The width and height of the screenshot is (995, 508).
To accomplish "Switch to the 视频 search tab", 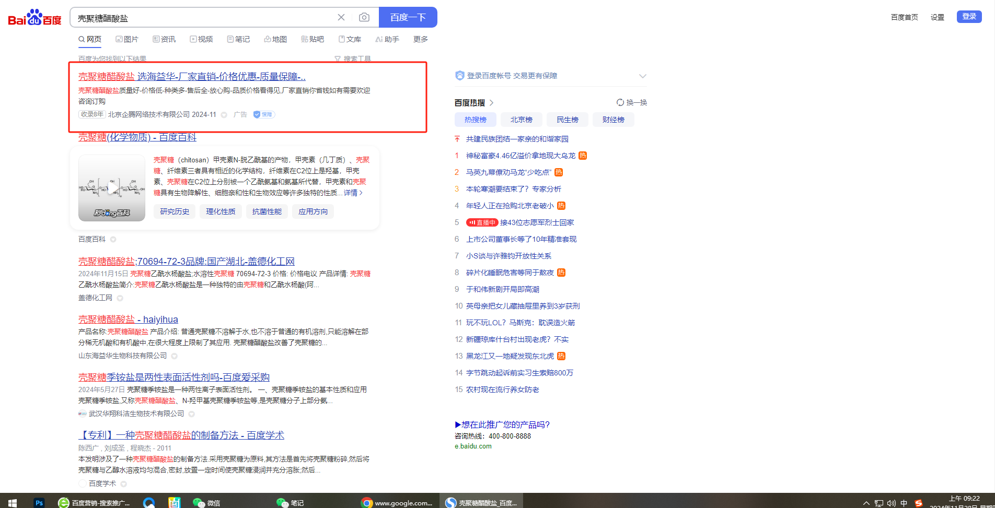I will point(201,39).
